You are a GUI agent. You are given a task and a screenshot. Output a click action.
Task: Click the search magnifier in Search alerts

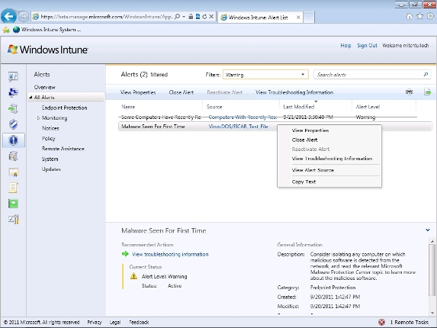[426, 75]
